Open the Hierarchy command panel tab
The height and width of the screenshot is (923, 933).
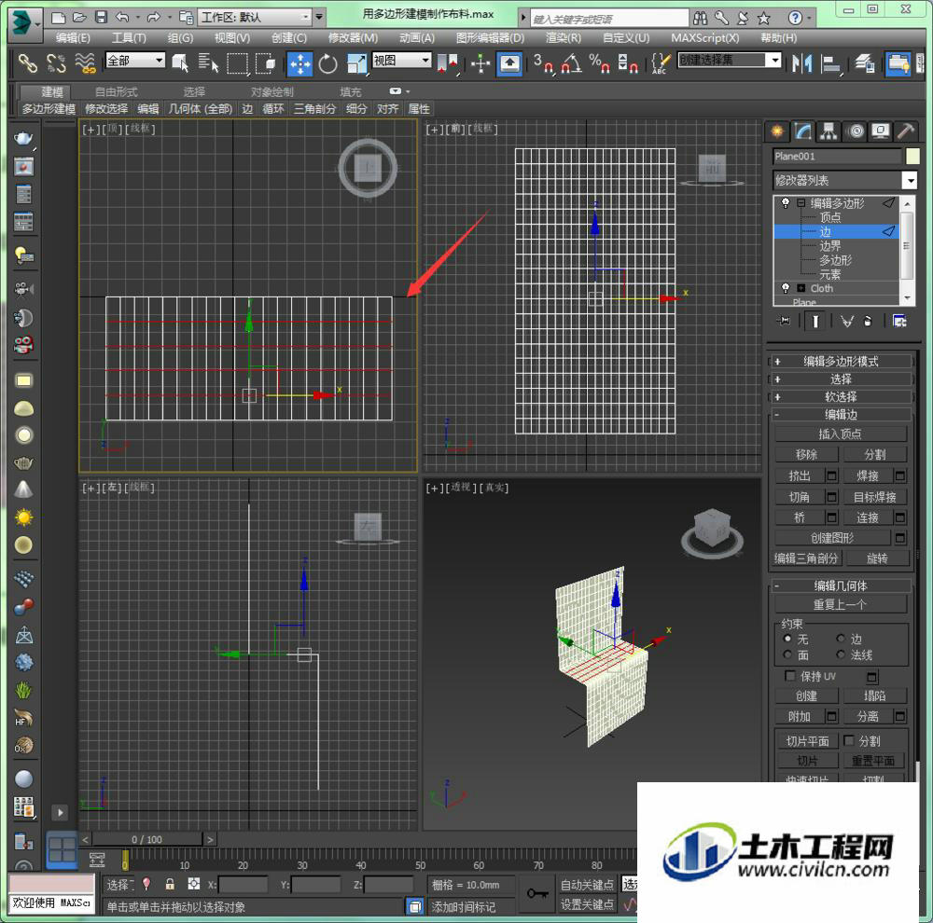(829, 131)
